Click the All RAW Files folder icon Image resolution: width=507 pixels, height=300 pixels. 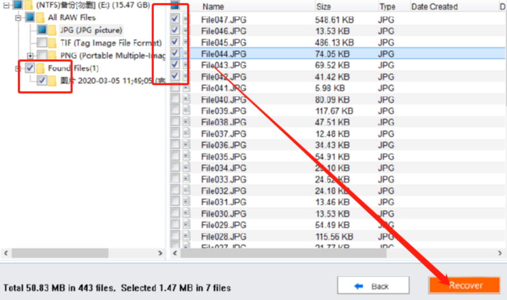coord(40,18)
